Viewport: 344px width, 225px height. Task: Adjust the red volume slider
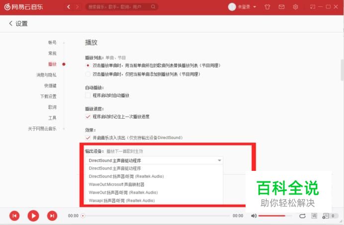pyautogui.click(x=275, y=216)
